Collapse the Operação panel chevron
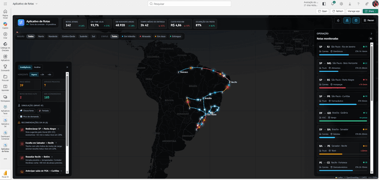This screenshot has width=379, height=180. point(372,33)
